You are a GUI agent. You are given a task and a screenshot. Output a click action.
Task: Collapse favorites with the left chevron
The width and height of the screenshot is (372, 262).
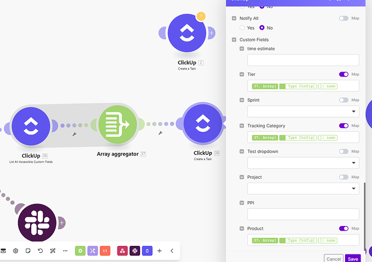172,251
